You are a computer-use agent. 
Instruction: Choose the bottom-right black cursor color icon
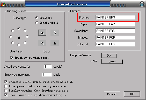tap(55, 43)
